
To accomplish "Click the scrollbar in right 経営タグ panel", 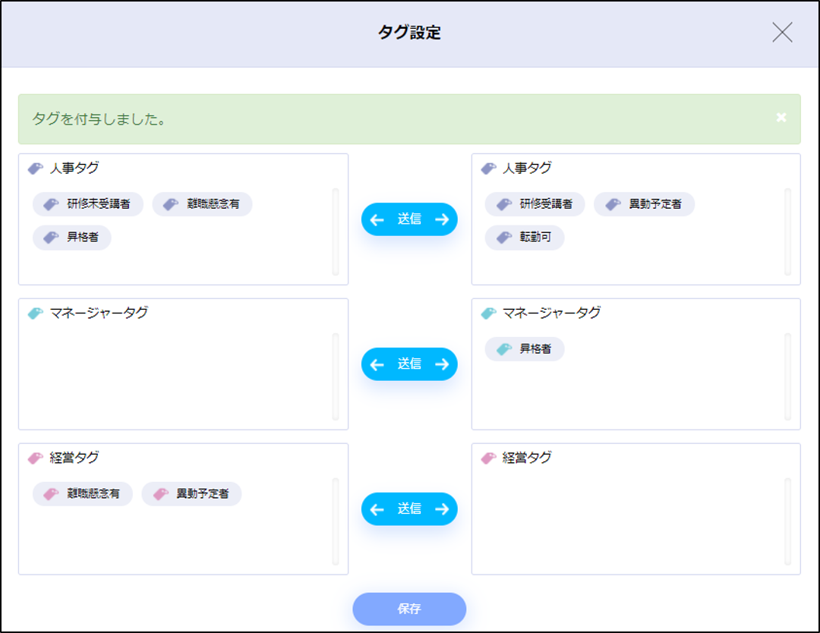I will pos(787,521).
